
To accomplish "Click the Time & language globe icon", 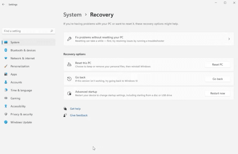I will (x=6, y=90).
